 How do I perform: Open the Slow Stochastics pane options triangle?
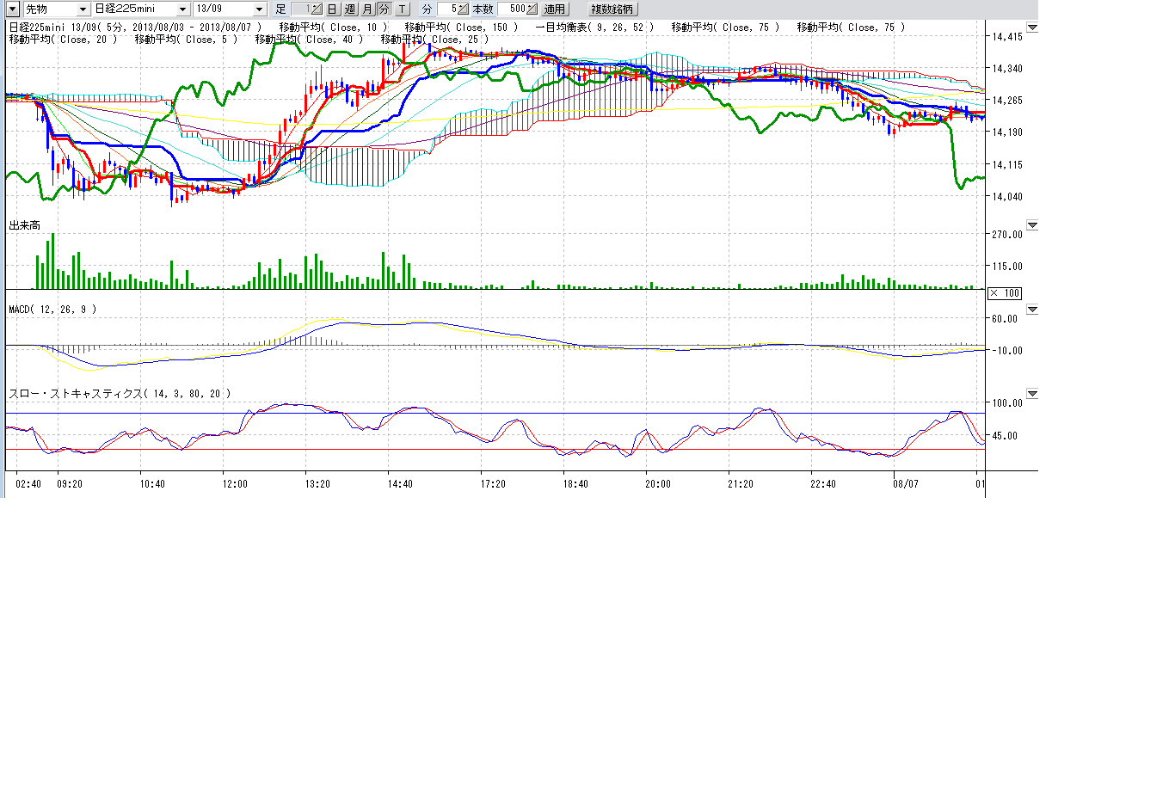pos(1032,394)
